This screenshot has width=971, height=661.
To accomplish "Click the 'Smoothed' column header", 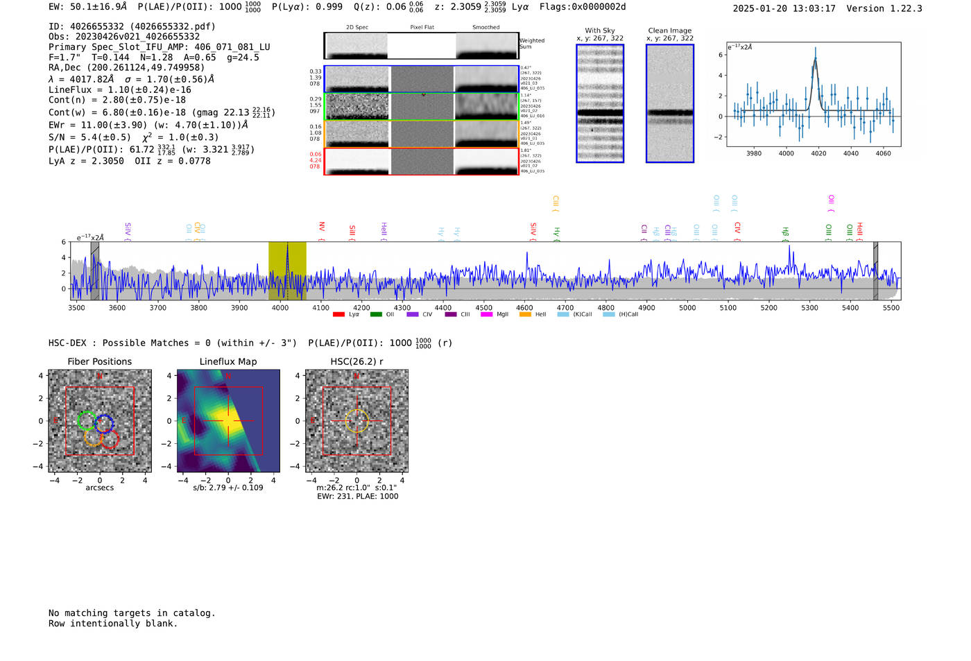I will [486, 28].
